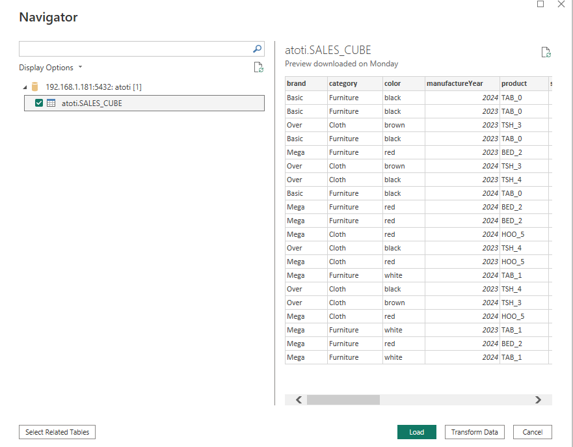Select the 192.168.1.181:5432: atoti [1] row
This screenshot has height=447, width=573.
(x=94, y=87)
